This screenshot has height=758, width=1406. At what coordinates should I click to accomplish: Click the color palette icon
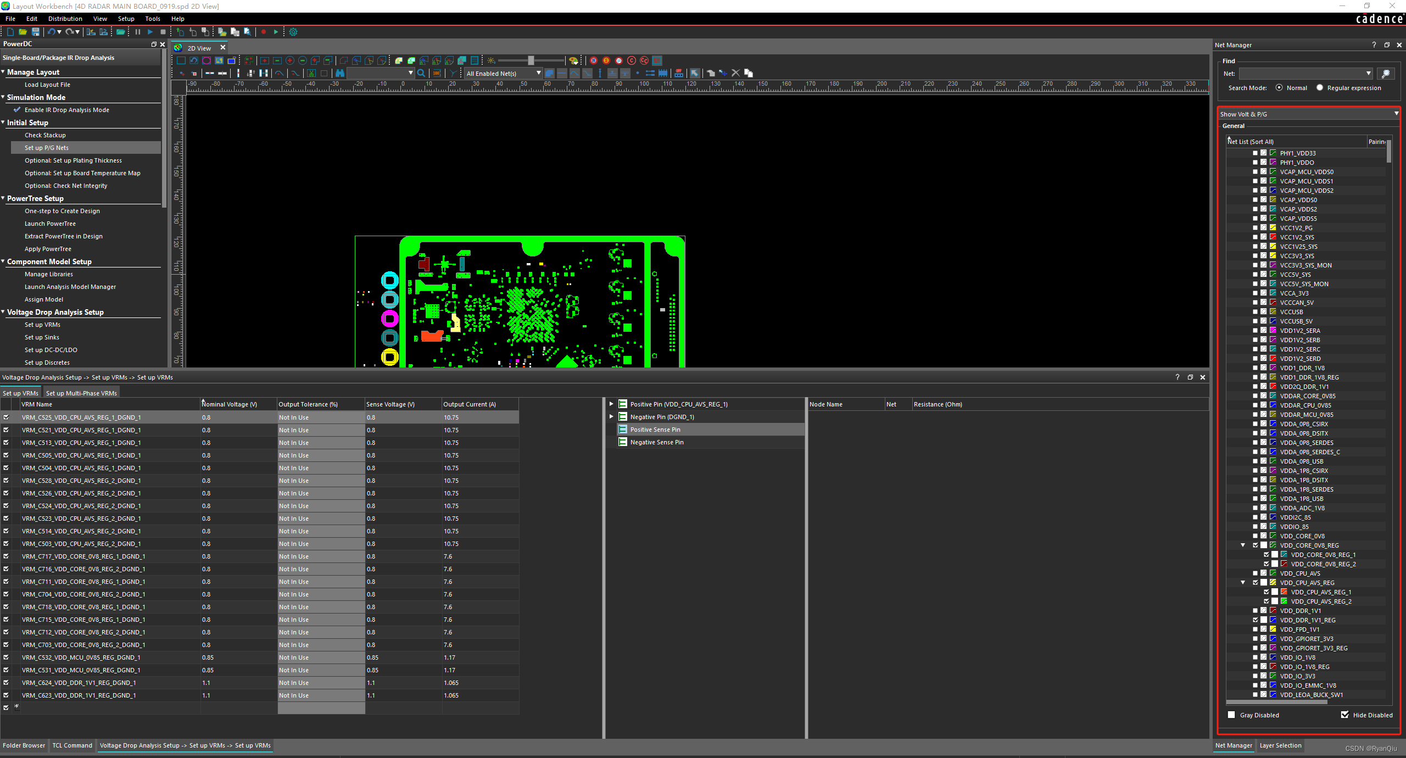pyautogui.click(x=573, y=60)
